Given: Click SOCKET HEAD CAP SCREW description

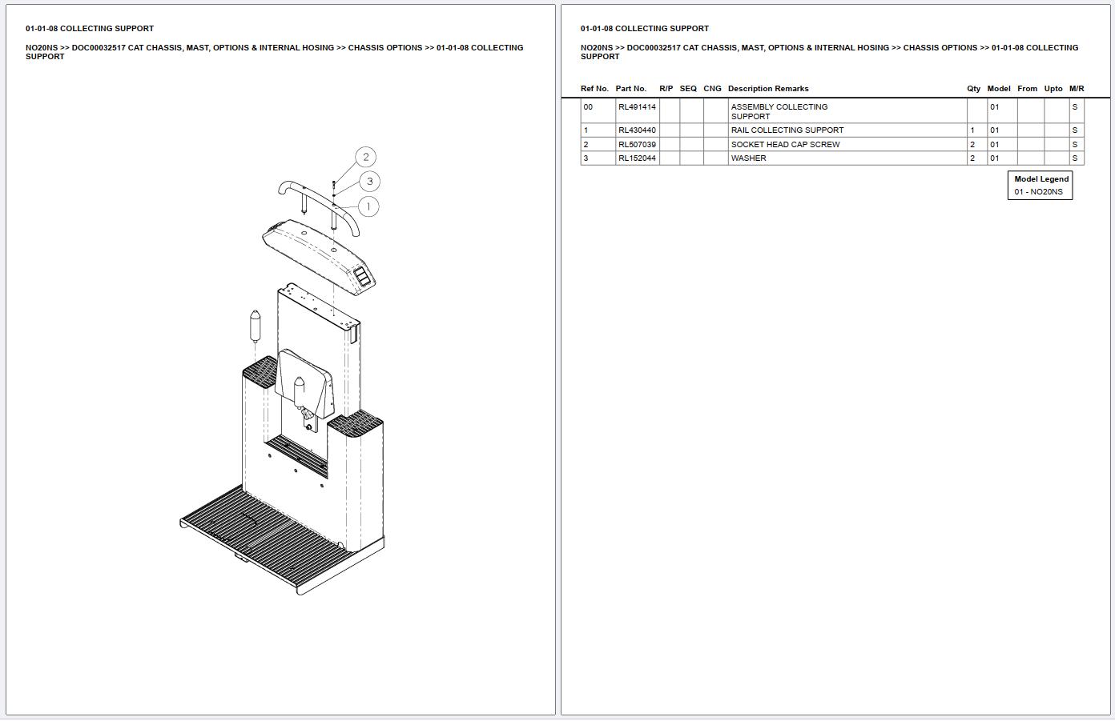Looking at the screenshot, I should pyautogui.click(x=785, y=144).
